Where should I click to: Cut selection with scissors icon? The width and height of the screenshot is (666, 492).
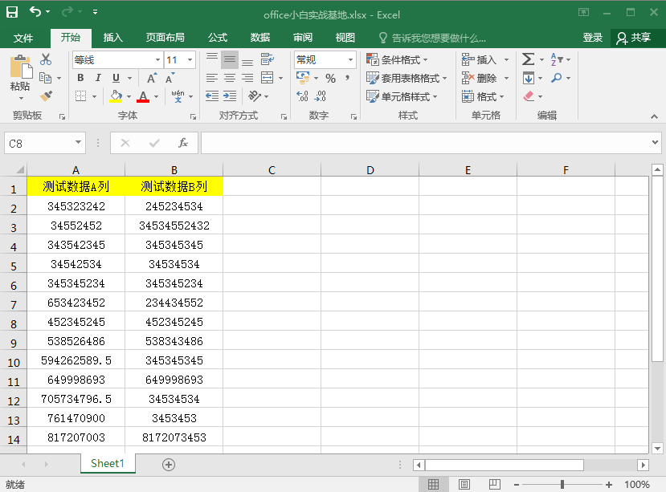coord(46,59)
